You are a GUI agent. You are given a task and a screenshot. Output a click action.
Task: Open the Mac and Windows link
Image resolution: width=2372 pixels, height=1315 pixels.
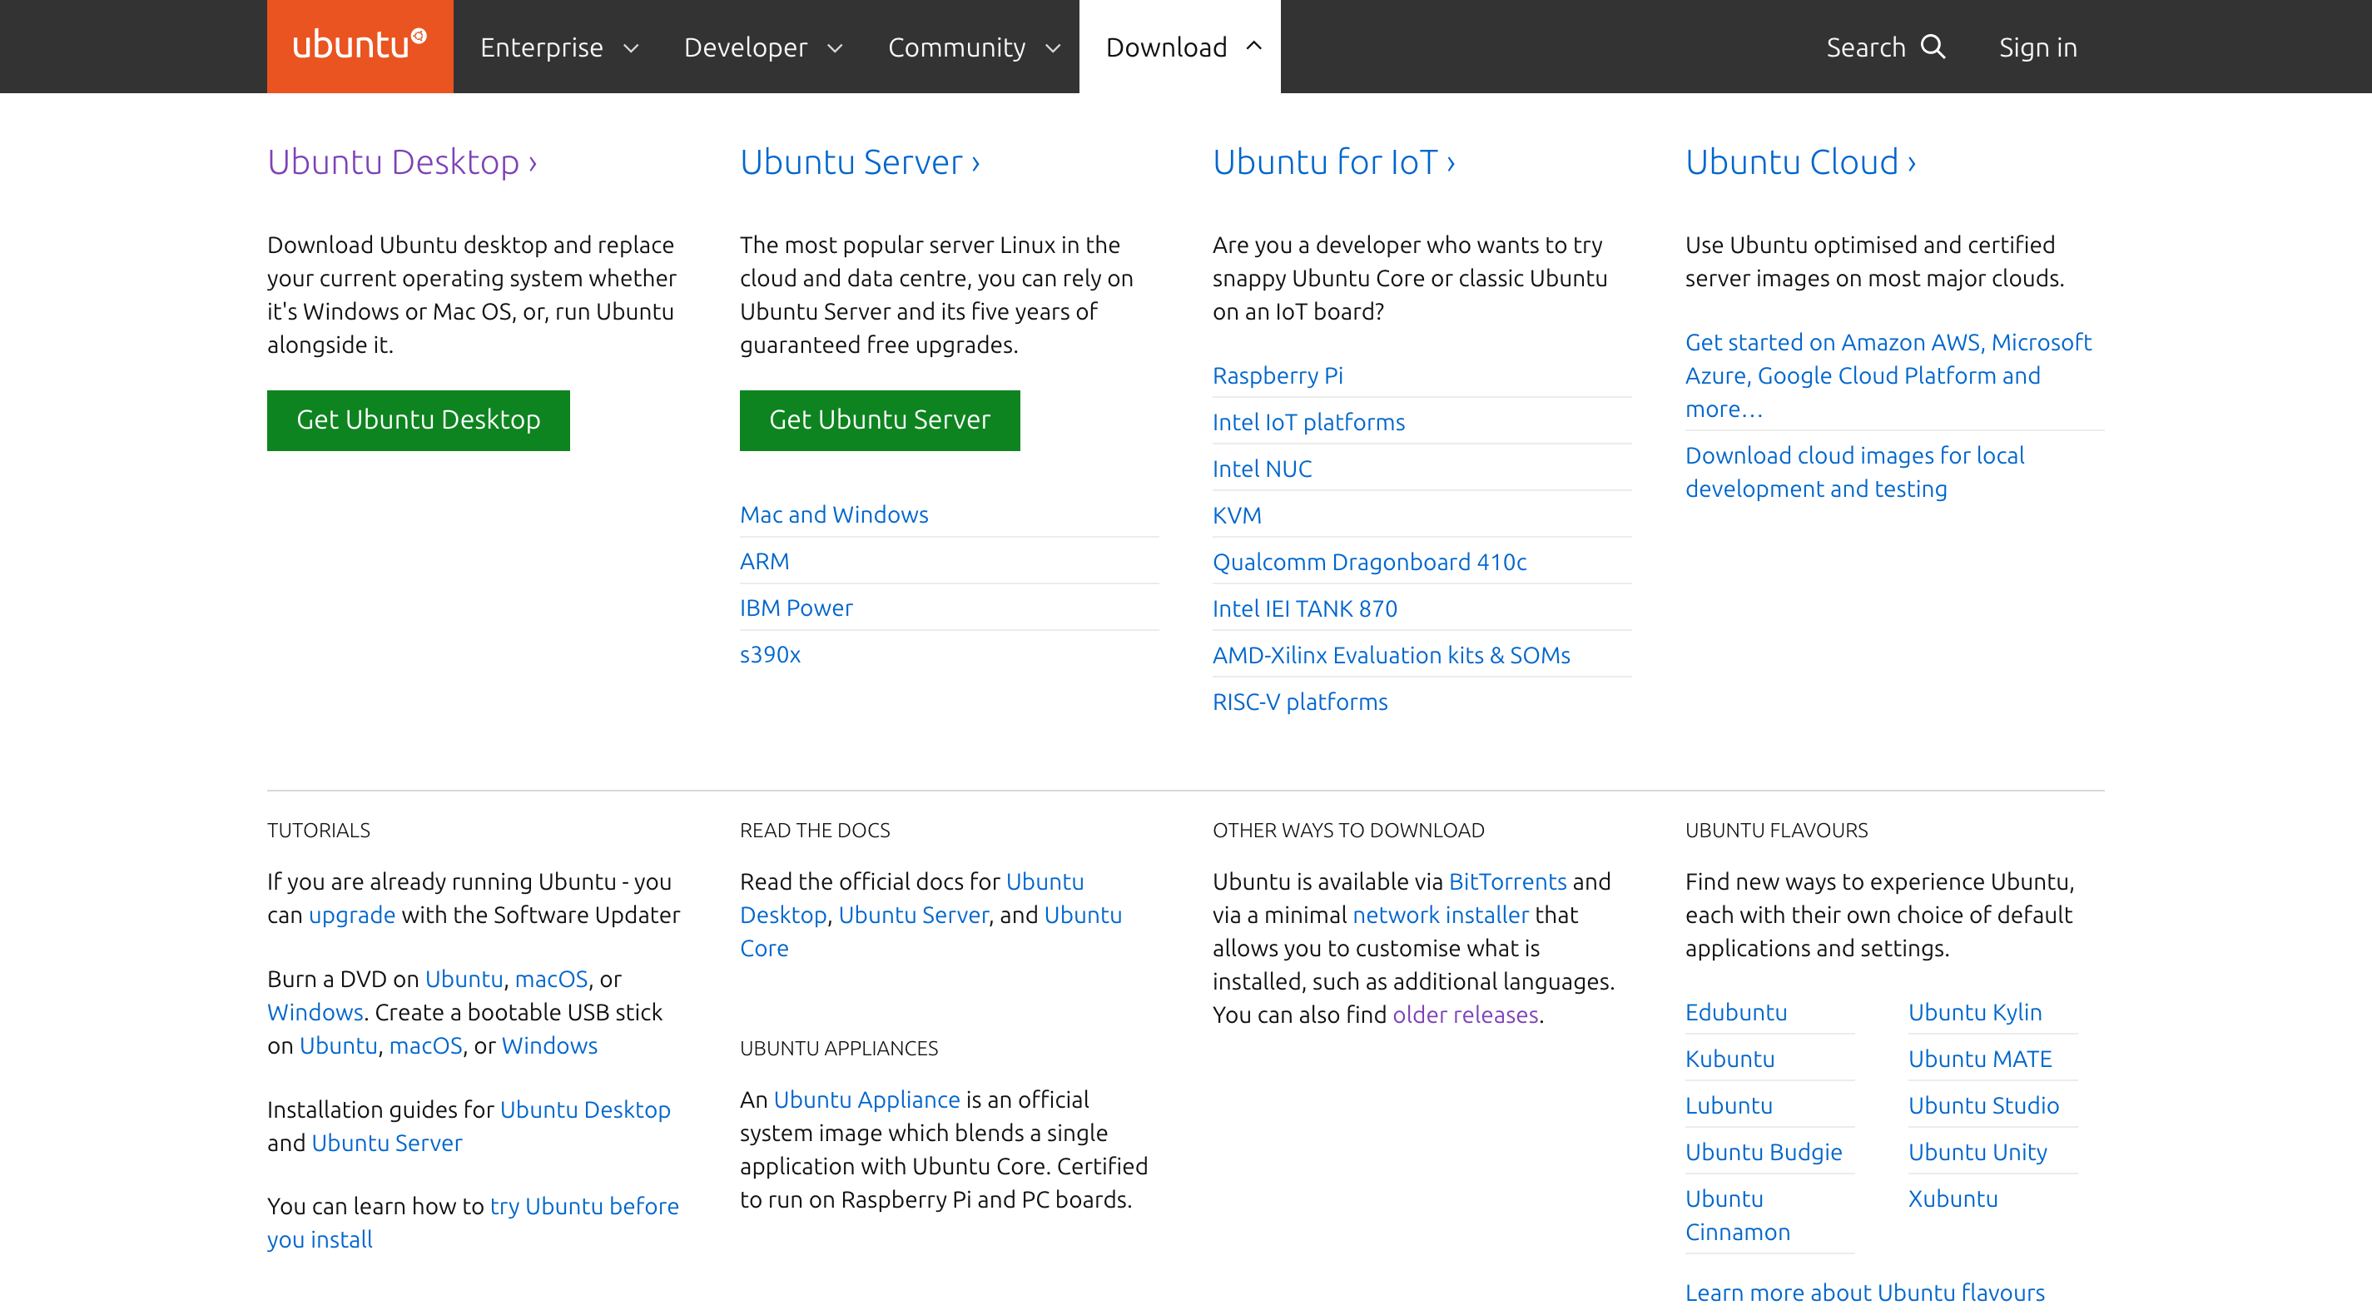coord(834,515)
